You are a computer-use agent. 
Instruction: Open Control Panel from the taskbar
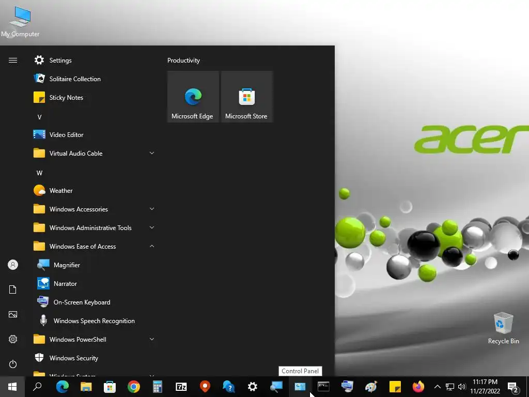[x=300, y=387]
